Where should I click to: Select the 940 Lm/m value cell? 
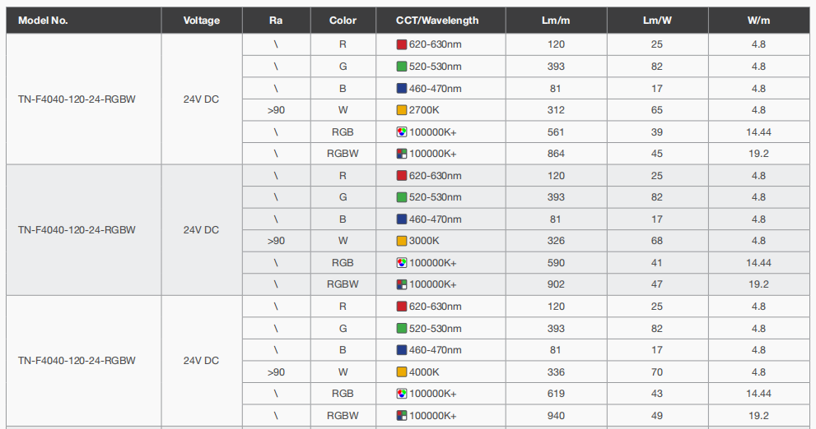tap(556, 415)
